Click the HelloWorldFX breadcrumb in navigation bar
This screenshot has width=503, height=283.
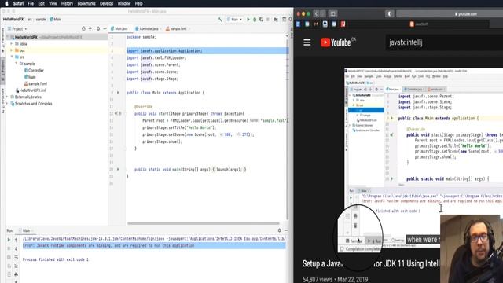click(13, 20)
